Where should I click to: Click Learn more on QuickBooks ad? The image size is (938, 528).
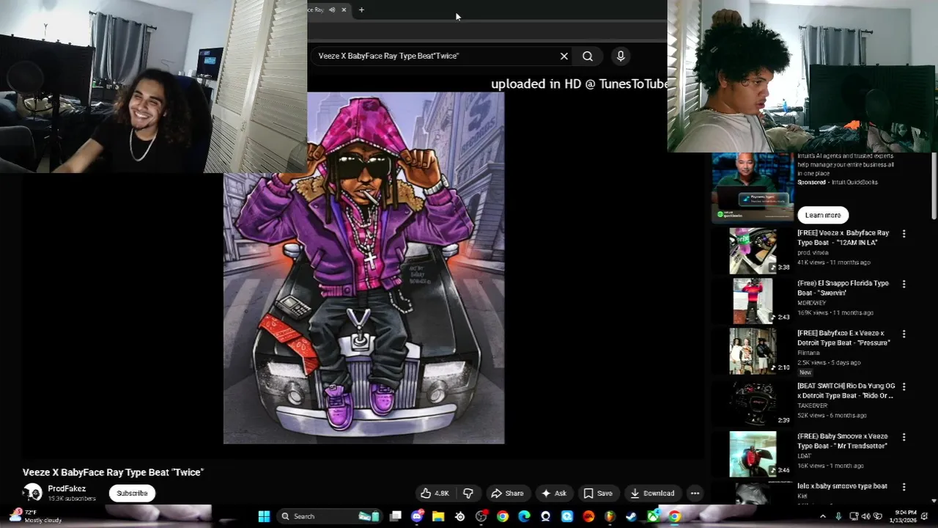[823, 215]
